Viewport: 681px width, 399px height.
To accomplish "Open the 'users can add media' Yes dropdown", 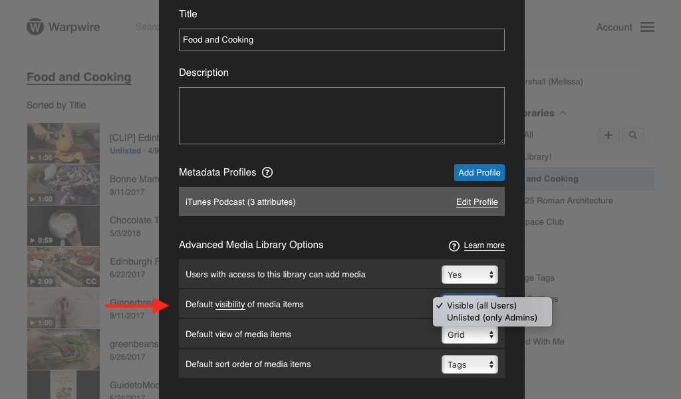I will [470, 275].
